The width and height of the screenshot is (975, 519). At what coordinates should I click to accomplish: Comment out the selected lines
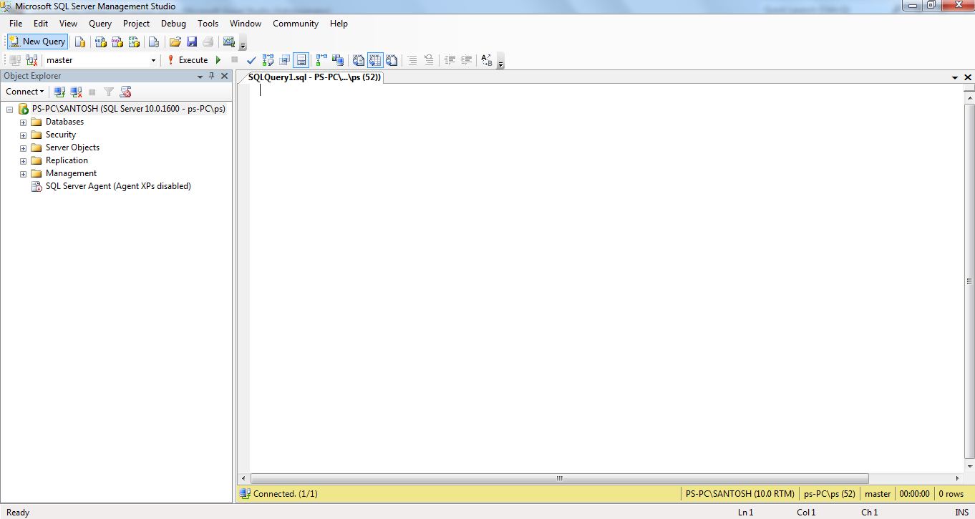coord(412,60)
